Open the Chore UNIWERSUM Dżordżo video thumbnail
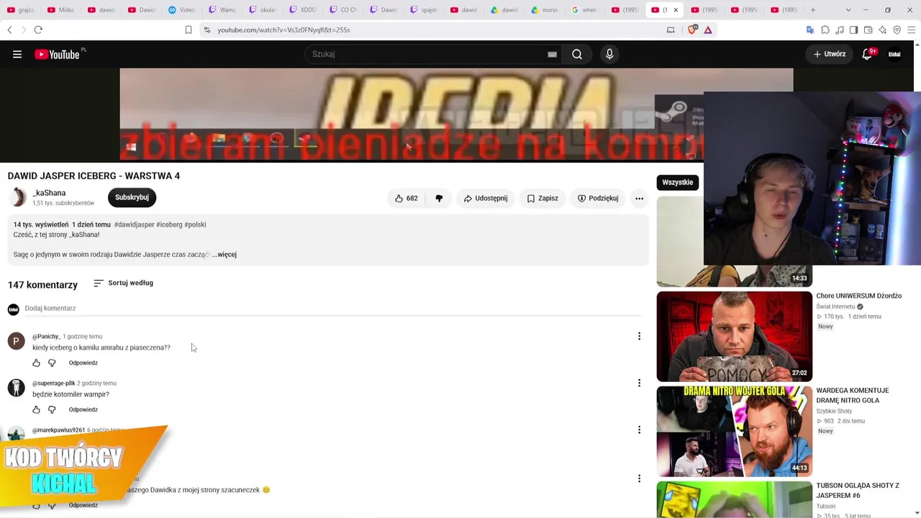The image size is (921, 518). (734, 336)
